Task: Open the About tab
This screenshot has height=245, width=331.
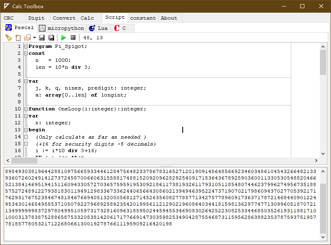Action: (x=170, y=18)
